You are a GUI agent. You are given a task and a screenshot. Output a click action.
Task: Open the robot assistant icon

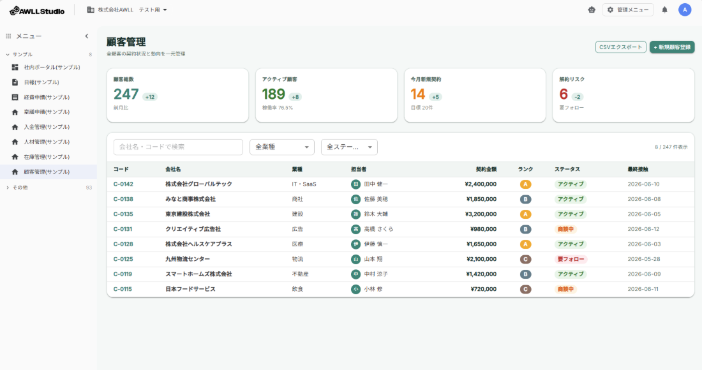coord(592,10)
